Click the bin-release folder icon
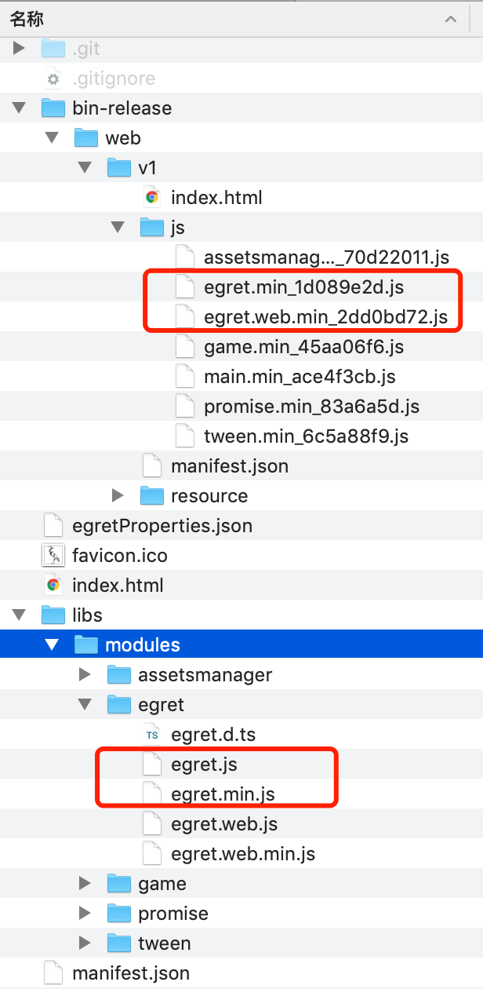The width and height of the screenshot is (483, 989). [x=53, y=108]
